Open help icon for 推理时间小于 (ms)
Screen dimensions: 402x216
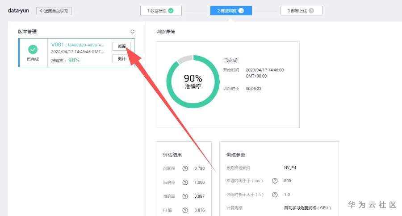(x=275, y=181)
